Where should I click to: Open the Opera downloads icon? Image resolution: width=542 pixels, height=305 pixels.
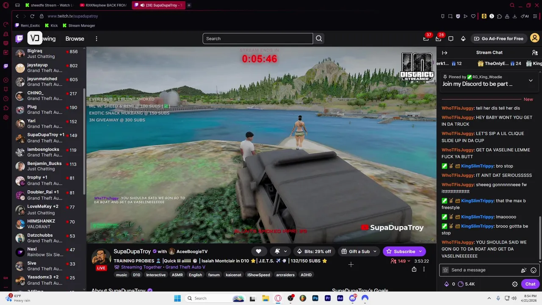[514, 16]
